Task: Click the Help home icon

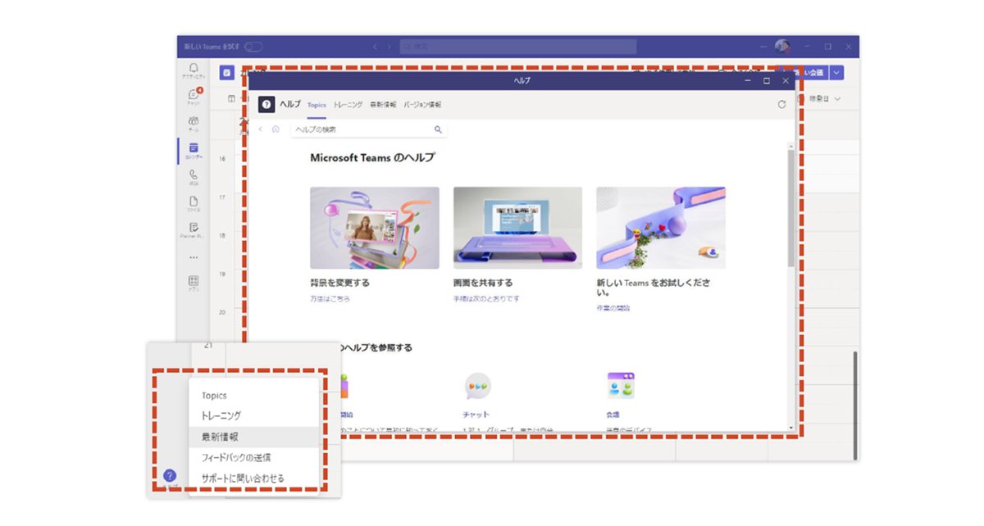Action: coord(276,129)
